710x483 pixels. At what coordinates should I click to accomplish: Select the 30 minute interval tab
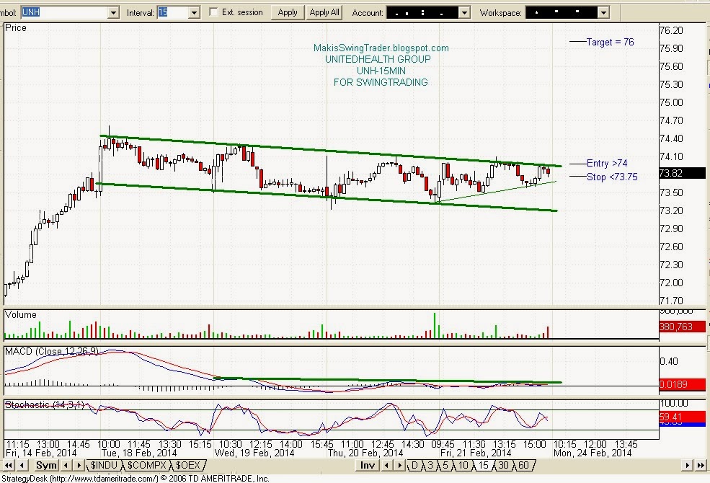coord(503,465)
